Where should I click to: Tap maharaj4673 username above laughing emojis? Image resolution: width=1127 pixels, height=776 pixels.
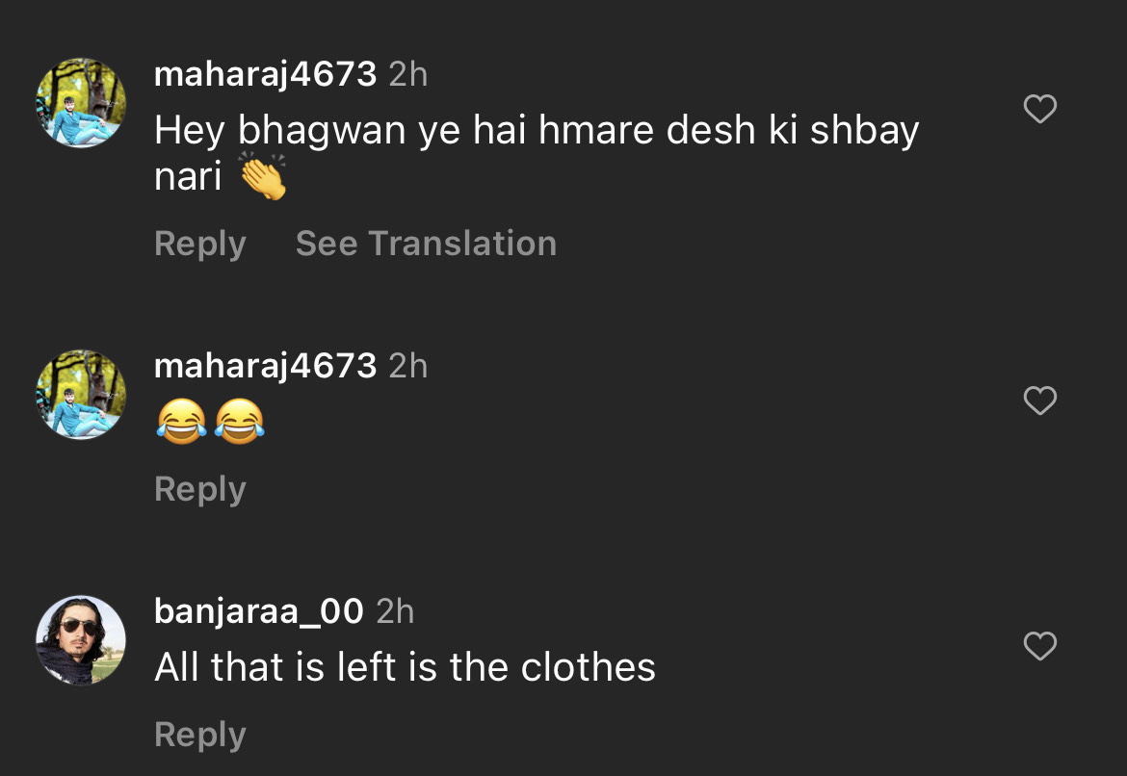(x=265, y=366)
